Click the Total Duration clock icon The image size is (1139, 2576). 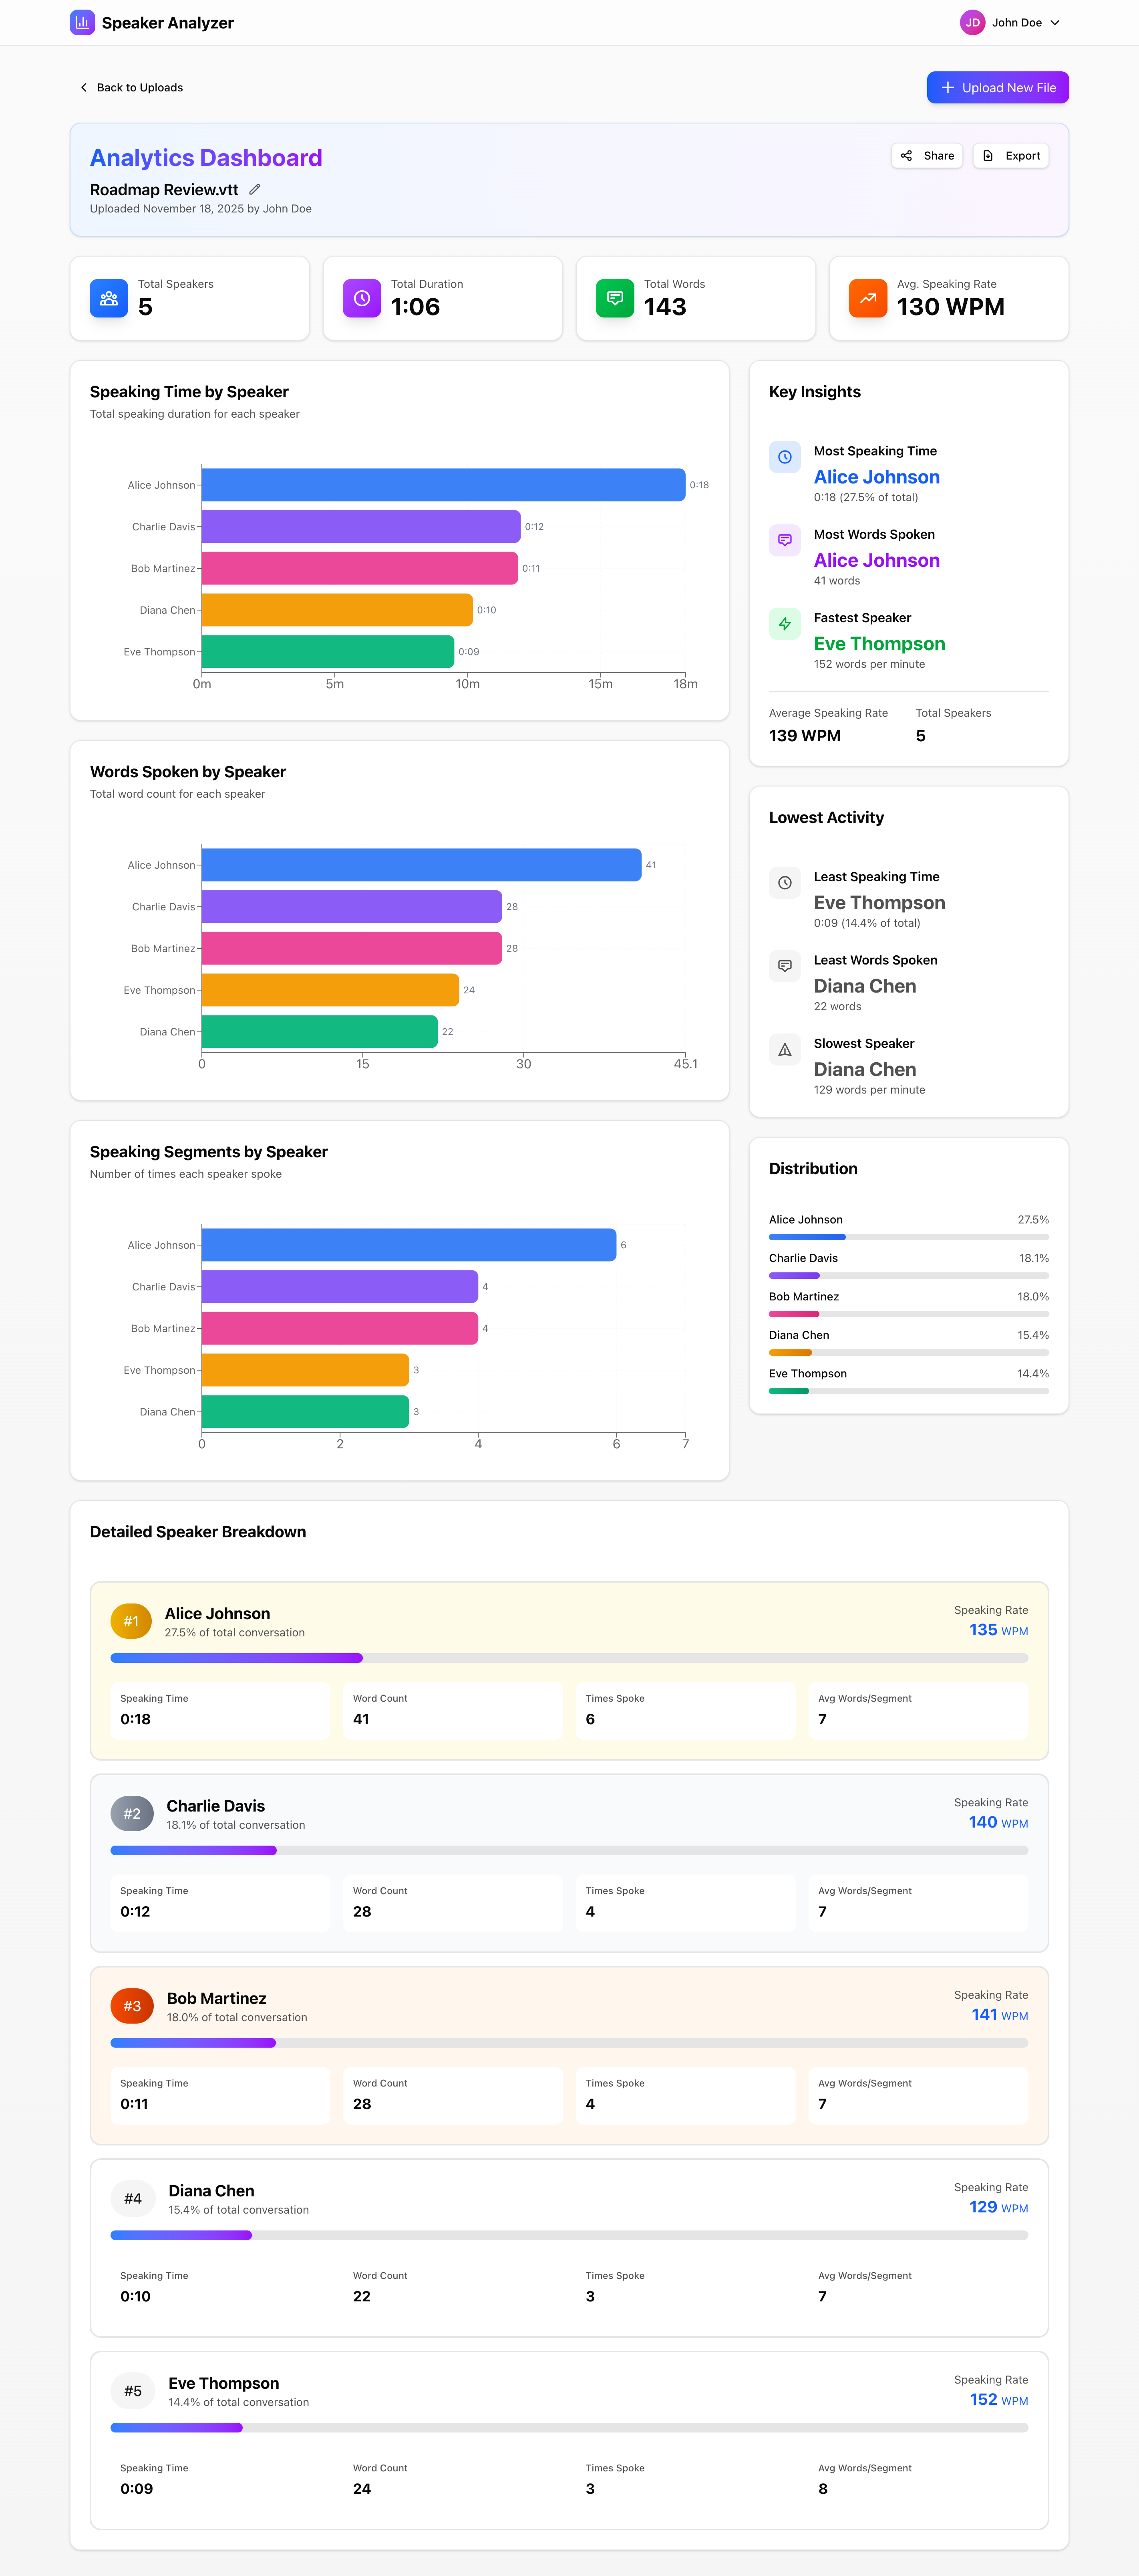[361, 298]
